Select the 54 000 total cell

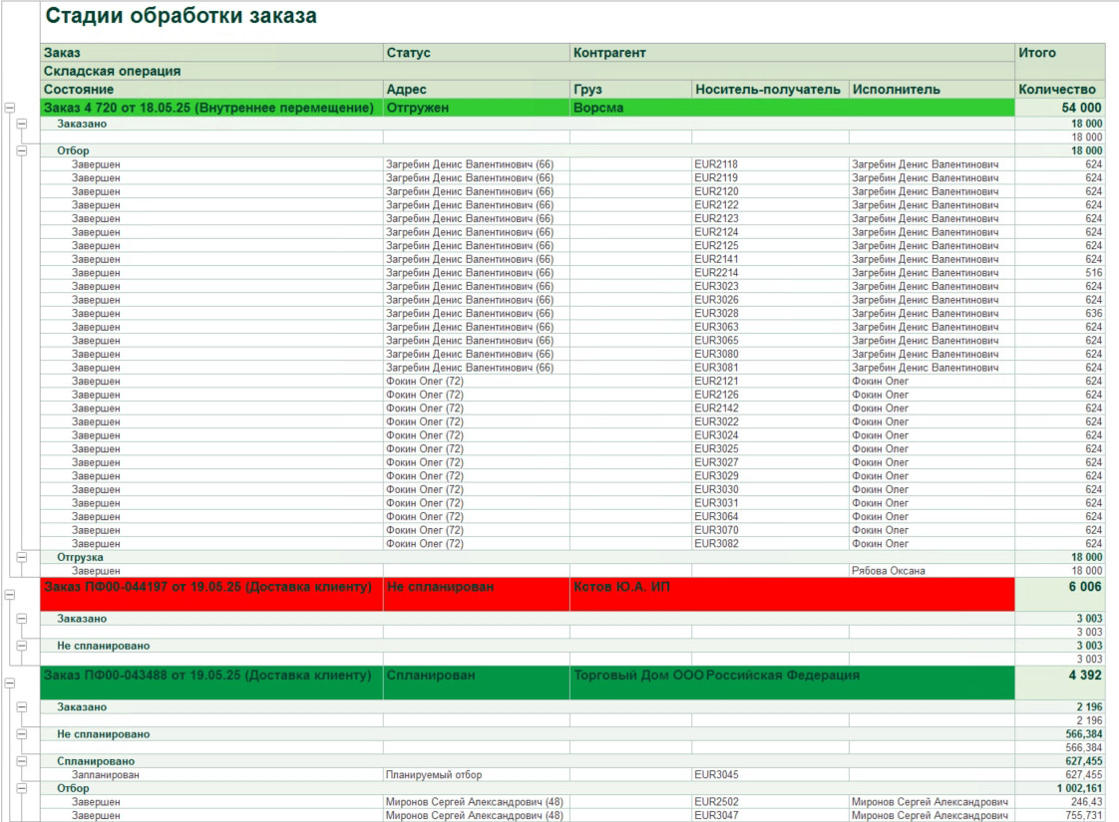point(1060,108)
